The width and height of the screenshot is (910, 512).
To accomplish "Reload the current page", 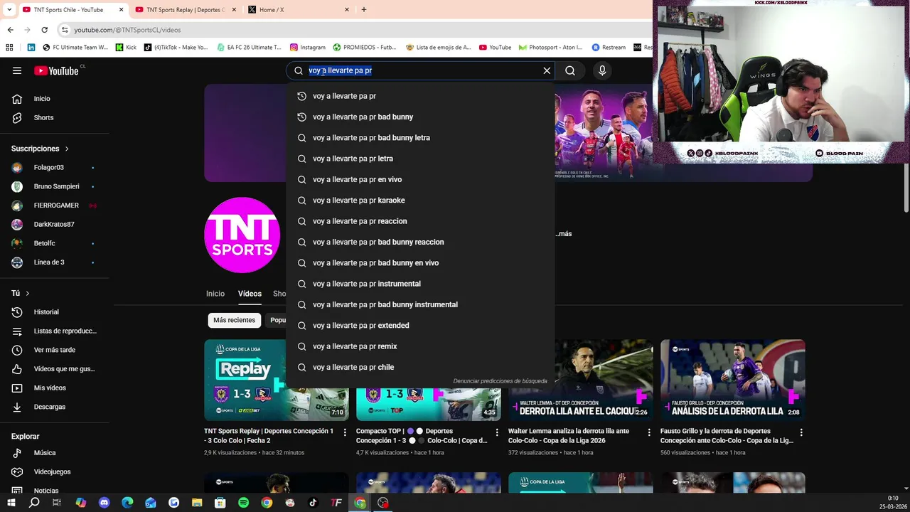I will pos(44,30).
